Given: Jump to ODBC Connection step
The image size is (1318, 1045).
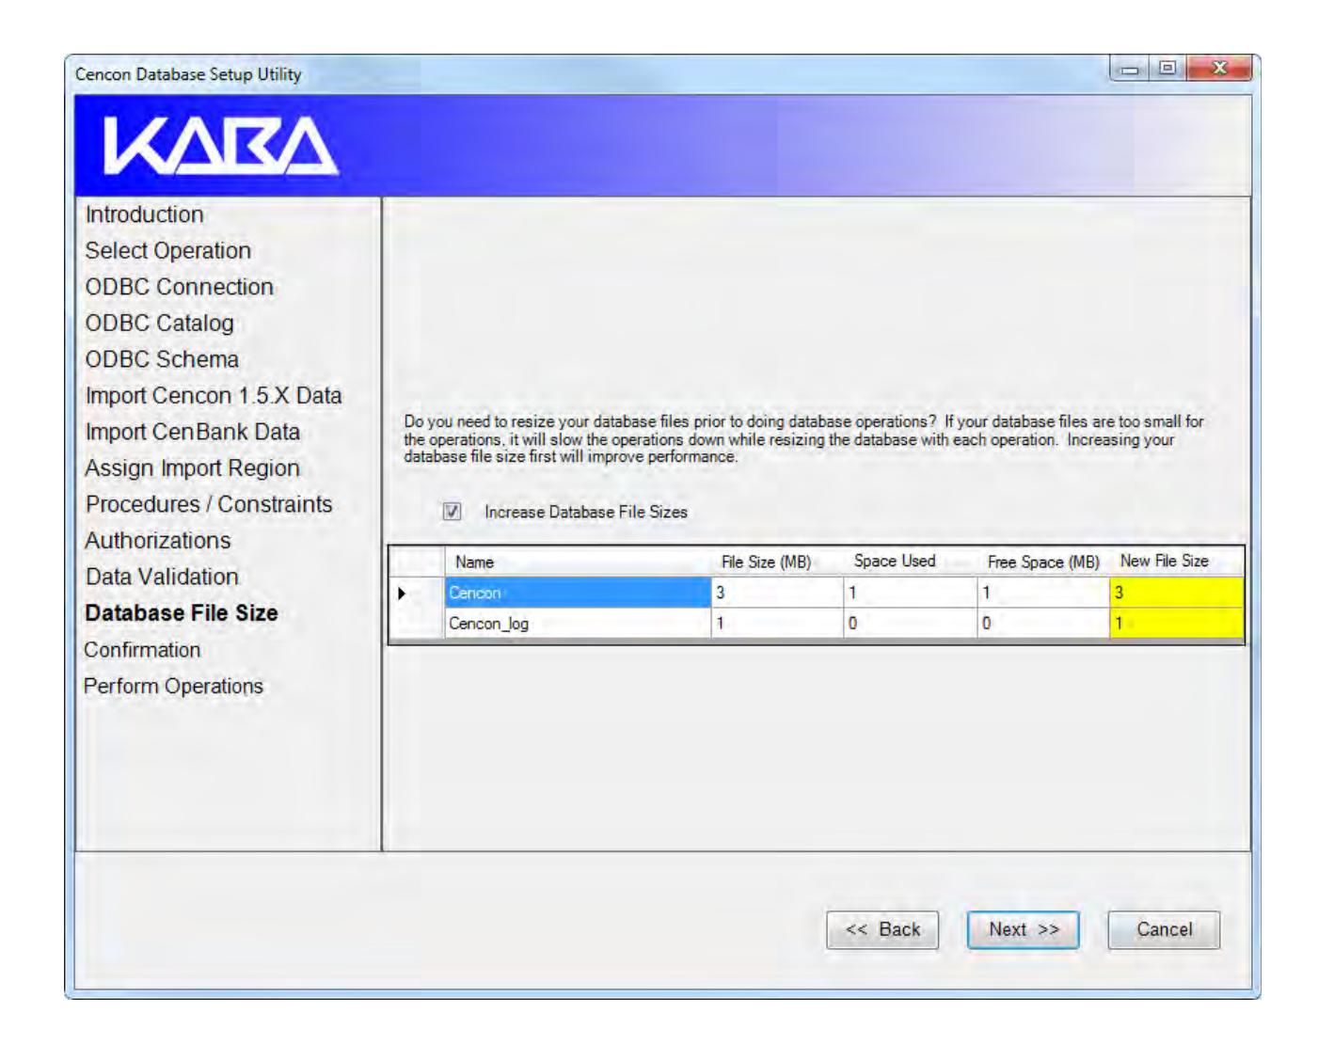Looking at the screenshot, I should (180, 287).
